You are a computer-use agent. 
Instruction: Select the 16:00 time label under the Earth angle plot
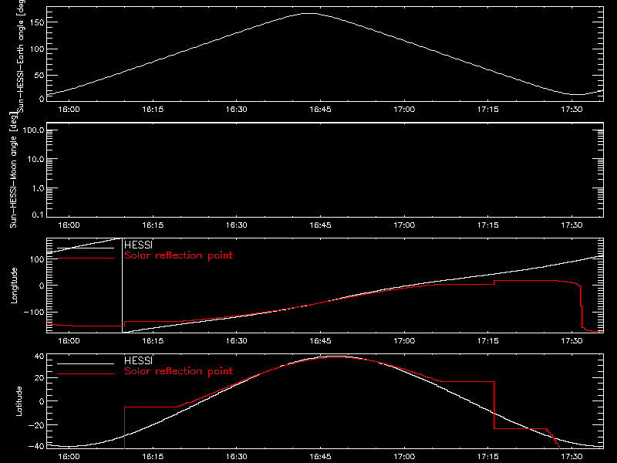pos(69,110)
